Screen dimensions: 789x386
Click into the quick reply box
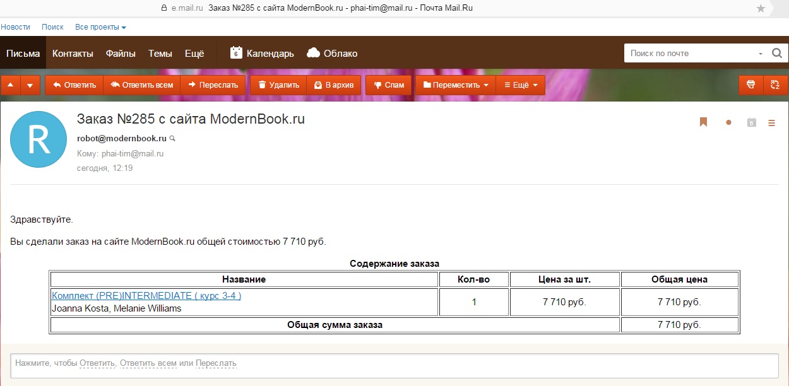[x=394, y=365]
